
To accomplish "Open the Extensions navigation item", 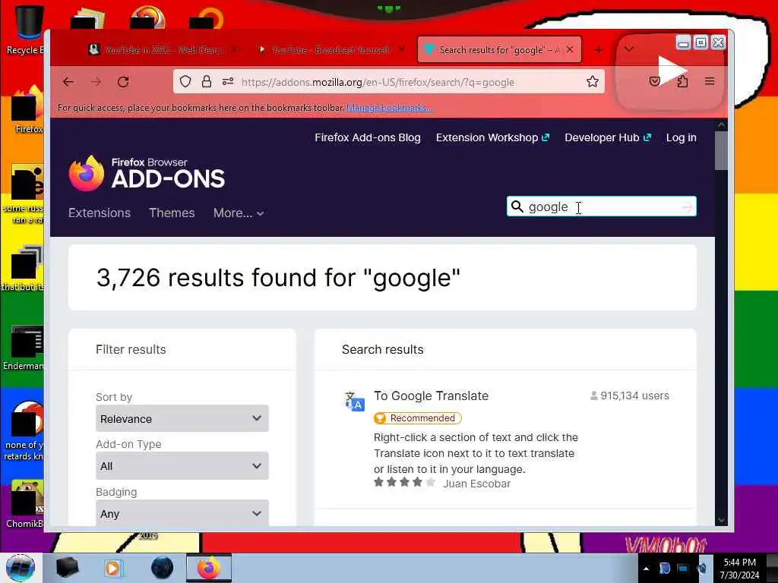I will [100, 213].
